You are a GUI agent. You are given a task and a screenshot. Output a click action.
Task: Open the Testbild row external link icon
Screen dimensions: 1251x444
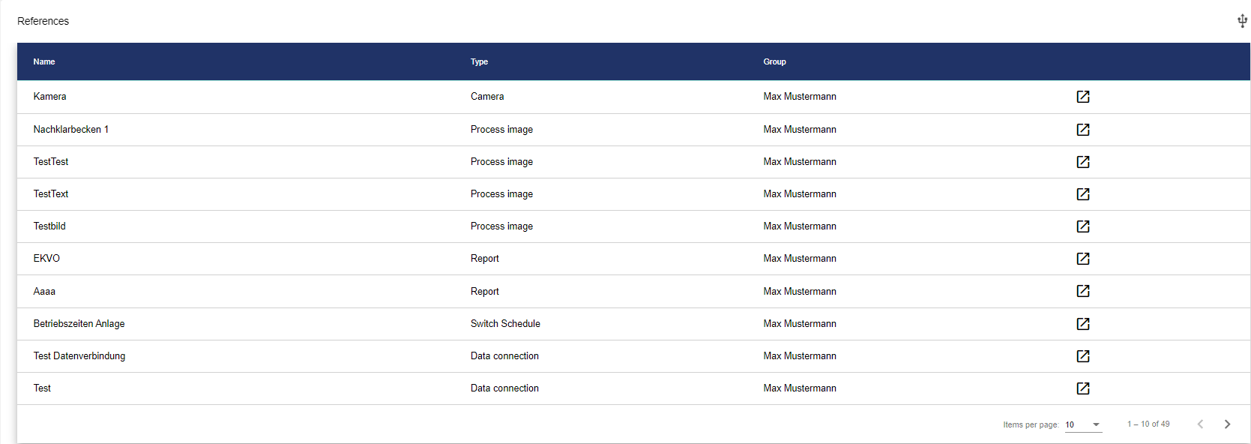[x=1083, y=226]
